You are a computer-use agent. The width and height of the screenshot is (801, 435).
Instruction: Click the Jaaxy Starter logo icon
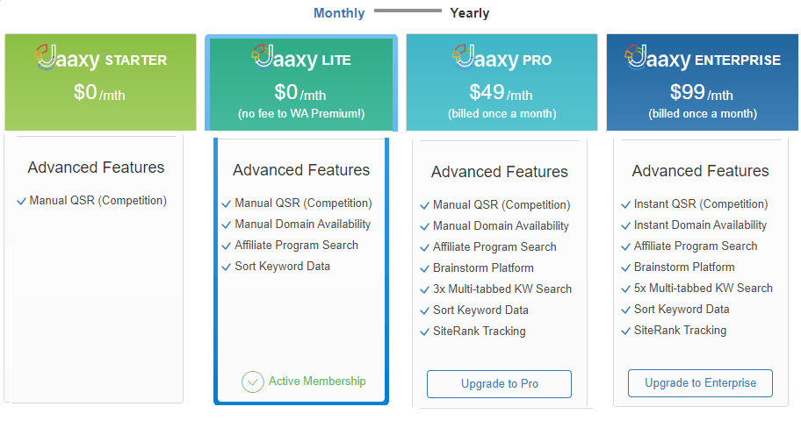point(46,56)
